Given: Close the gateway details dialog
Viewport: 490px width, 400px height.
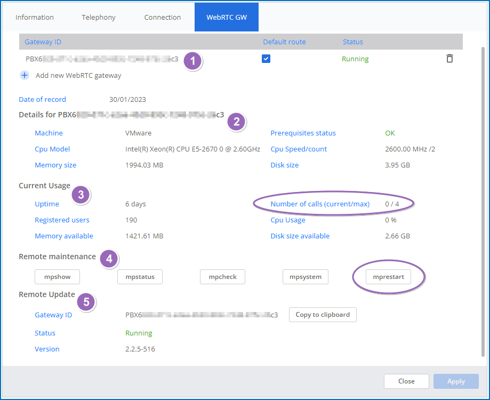Looking at the screenshot, I should click(406, 381).
